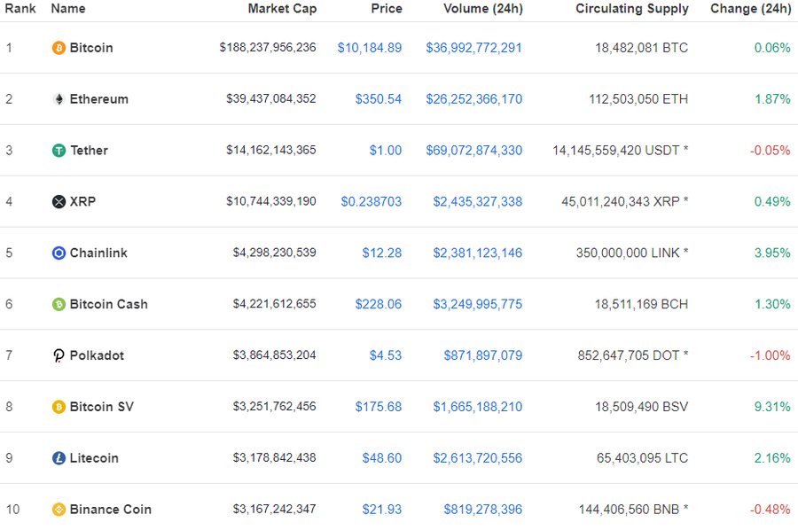The height and width of the screenshot is (530, 798).
Task: Click the Ethereum diamond logo icon
Action: click(x=59, y=99)
